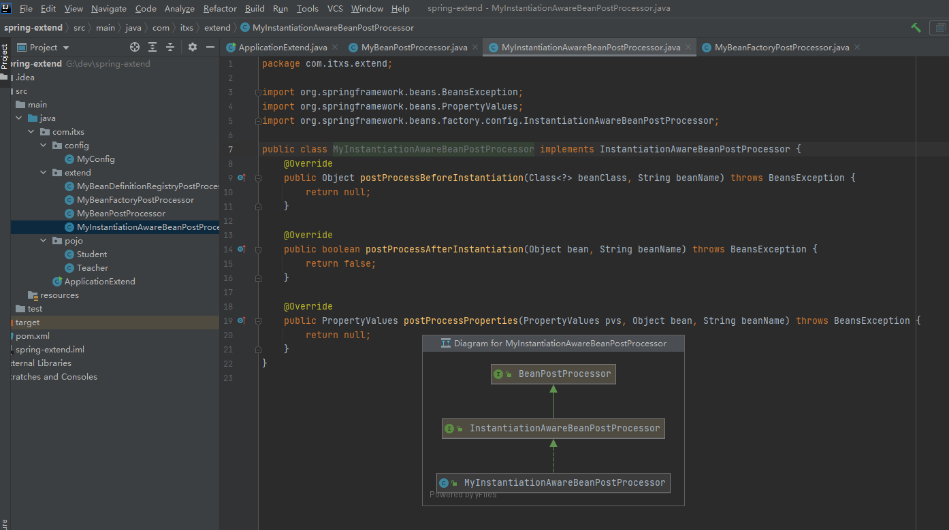Open Project panel settings gear
This screenshot has width=949, height=530.
193,47
